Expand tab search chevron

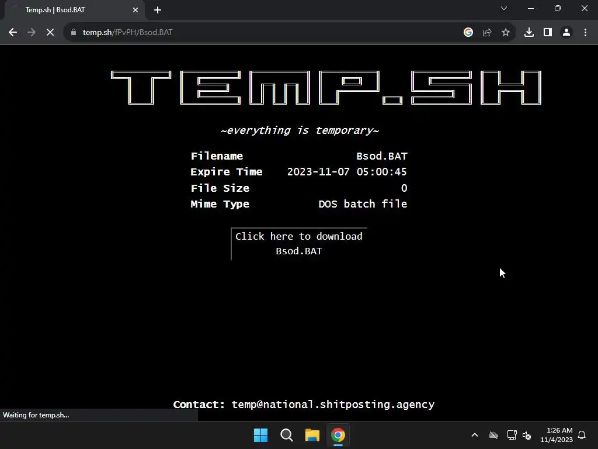point(504,8)
